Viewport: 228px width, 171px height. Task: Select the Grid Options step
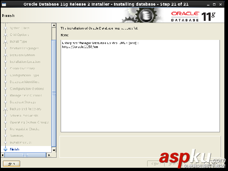(19, 35)
